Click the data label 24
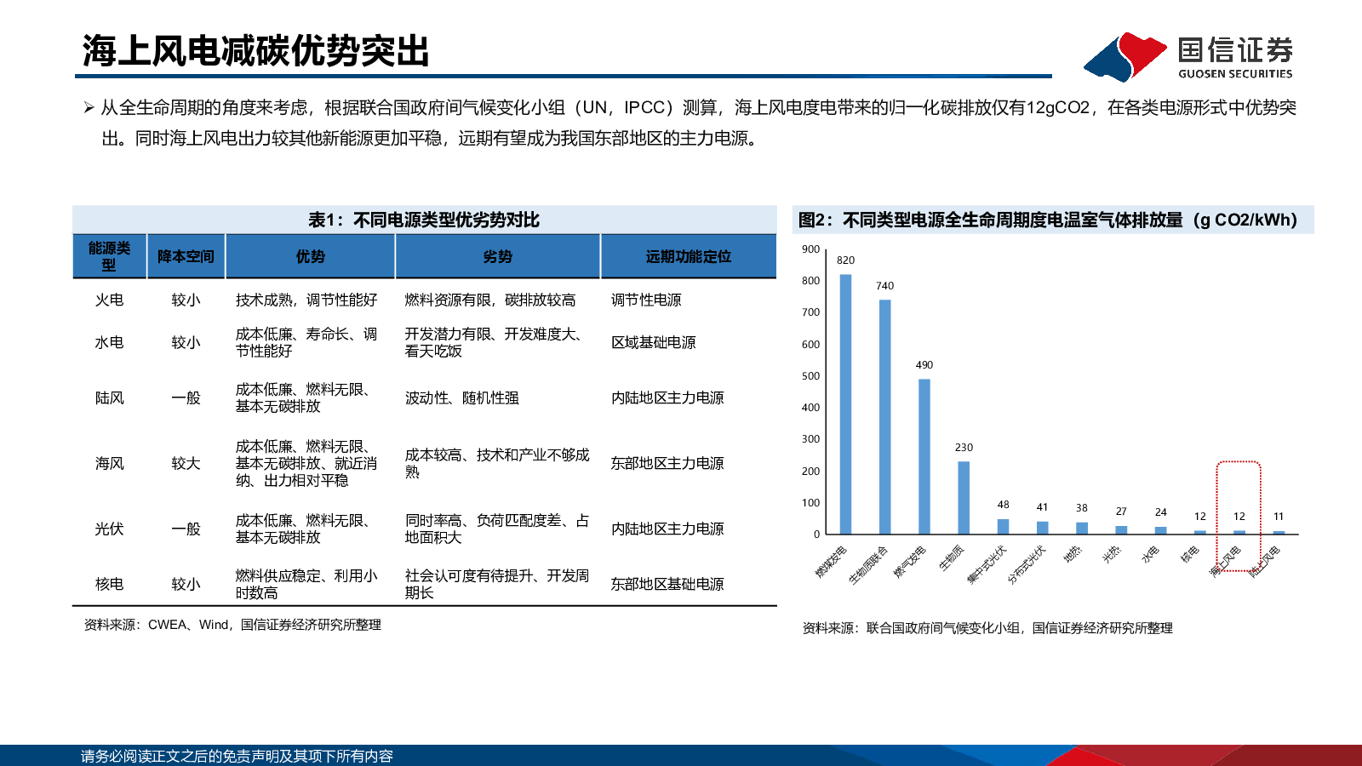The height and width of the screenshot is (766, 1362). (x=1161, y=512)
